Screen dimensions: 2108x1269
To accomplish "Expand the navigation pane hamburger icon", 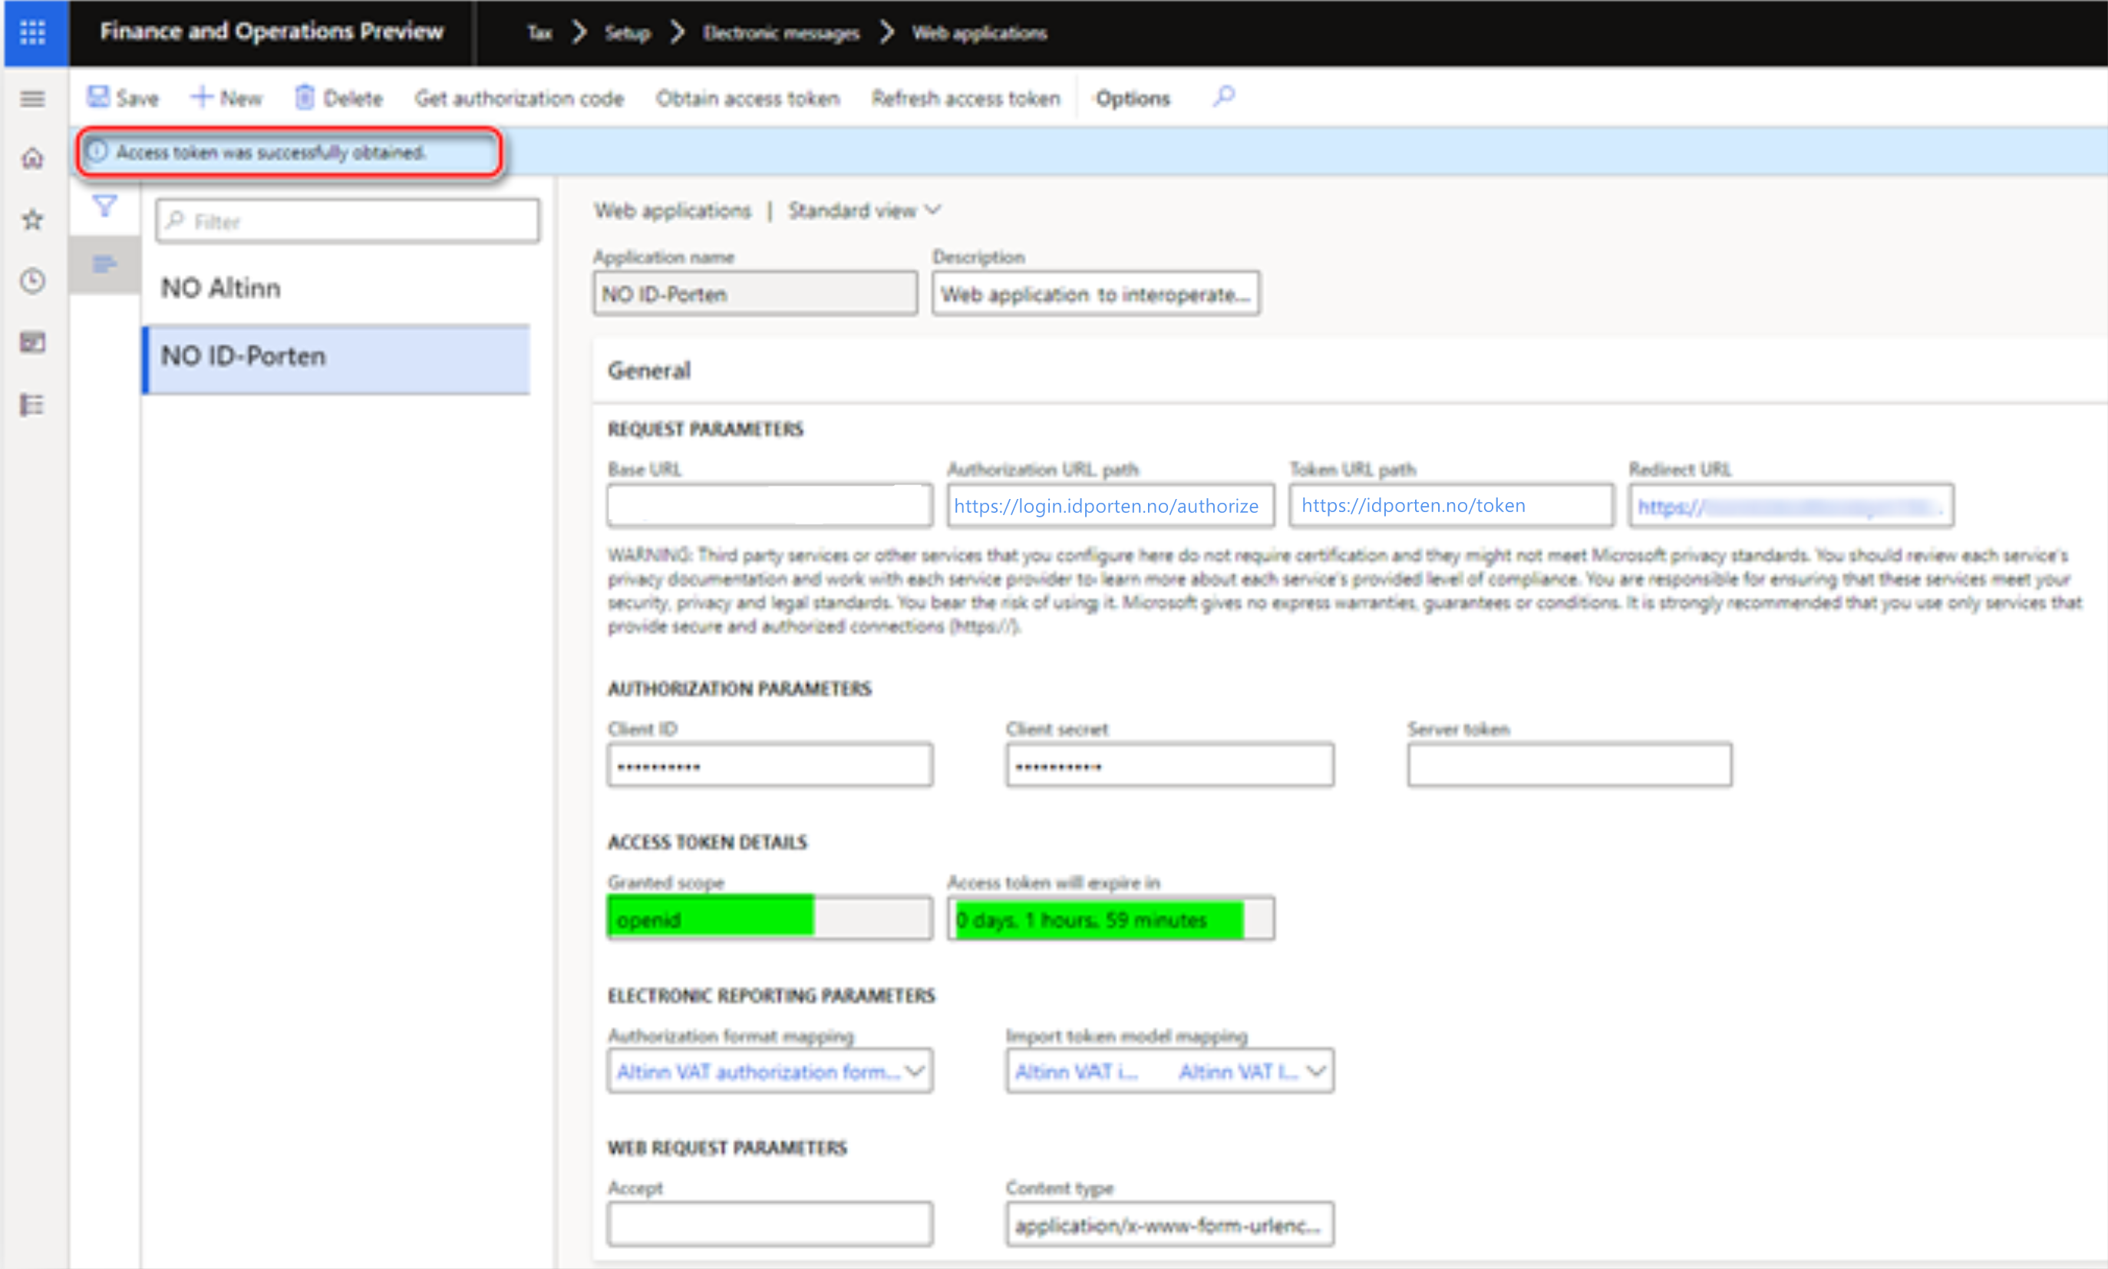I will (x=31, y=99).
